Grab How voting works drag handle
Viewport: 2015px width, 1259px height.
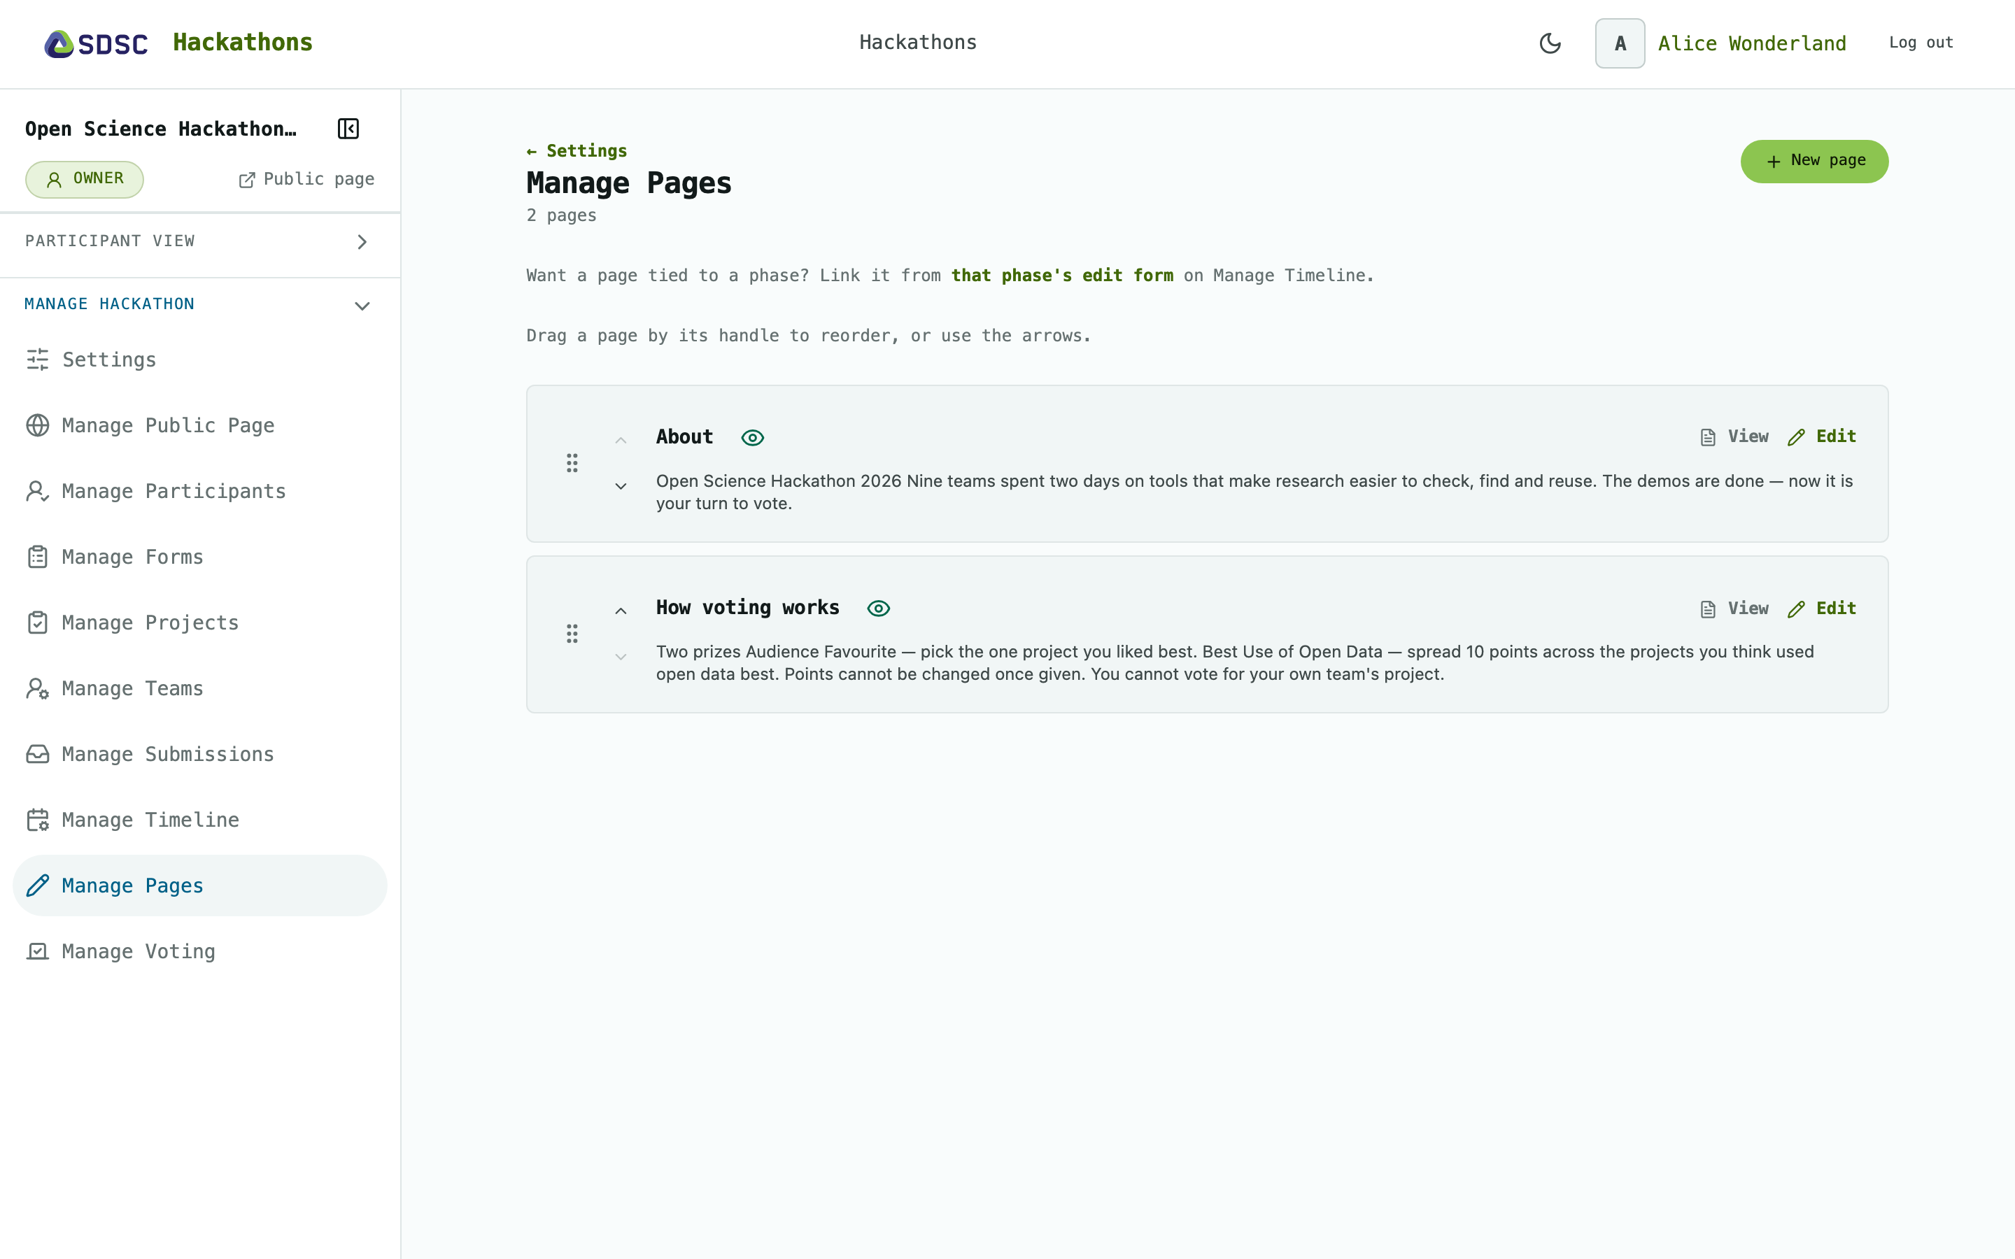coord(572,634)
